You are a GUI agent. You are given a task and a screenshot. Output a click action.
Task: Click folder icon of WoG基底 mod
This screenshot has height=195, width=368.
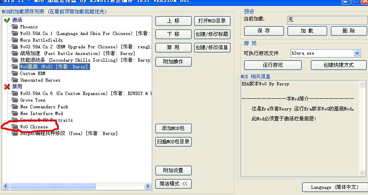[15, 67]
